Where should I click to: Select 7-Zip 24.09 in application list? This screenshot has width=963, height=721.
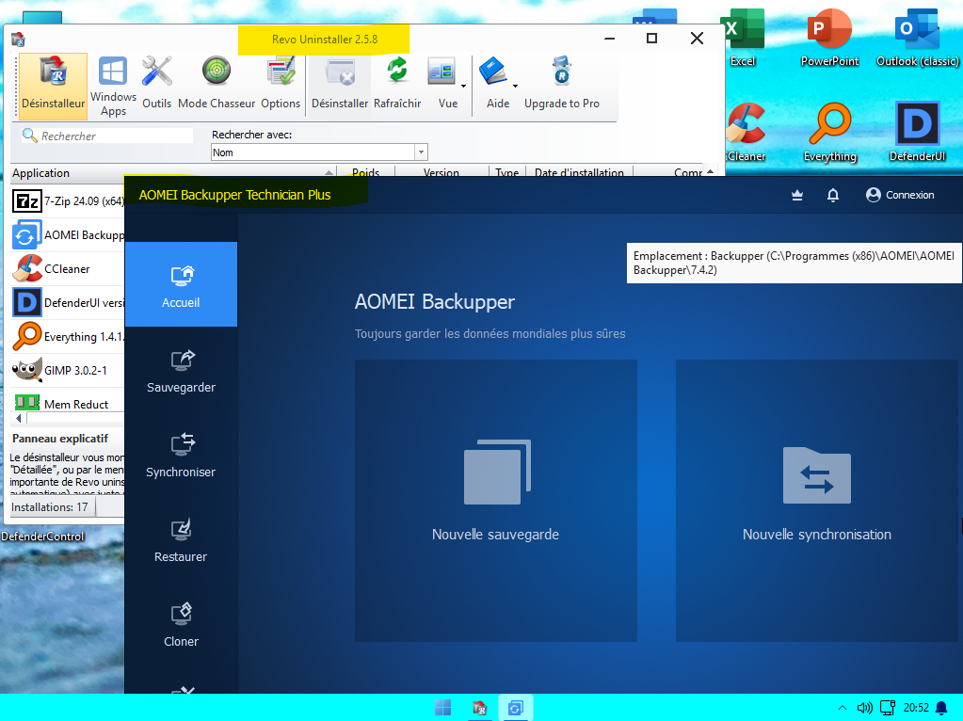(68, 200)
